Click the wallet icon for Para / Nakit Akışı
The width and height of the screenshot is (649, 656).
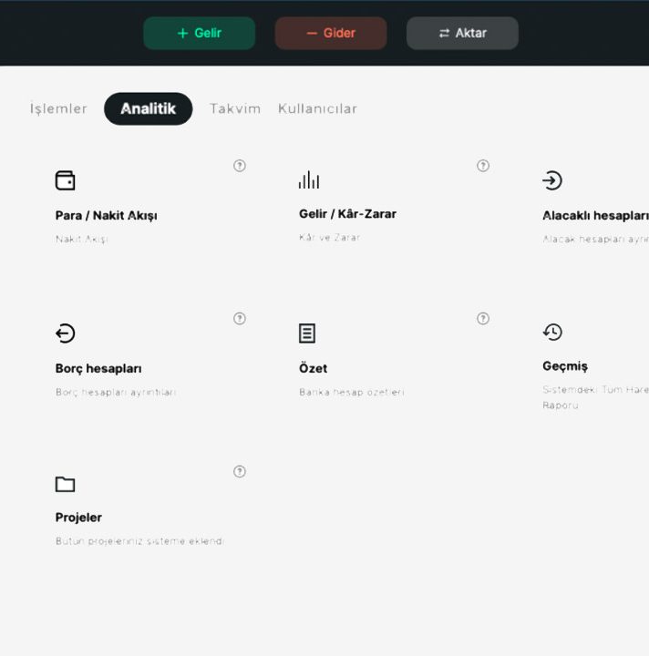pos(66,180)
